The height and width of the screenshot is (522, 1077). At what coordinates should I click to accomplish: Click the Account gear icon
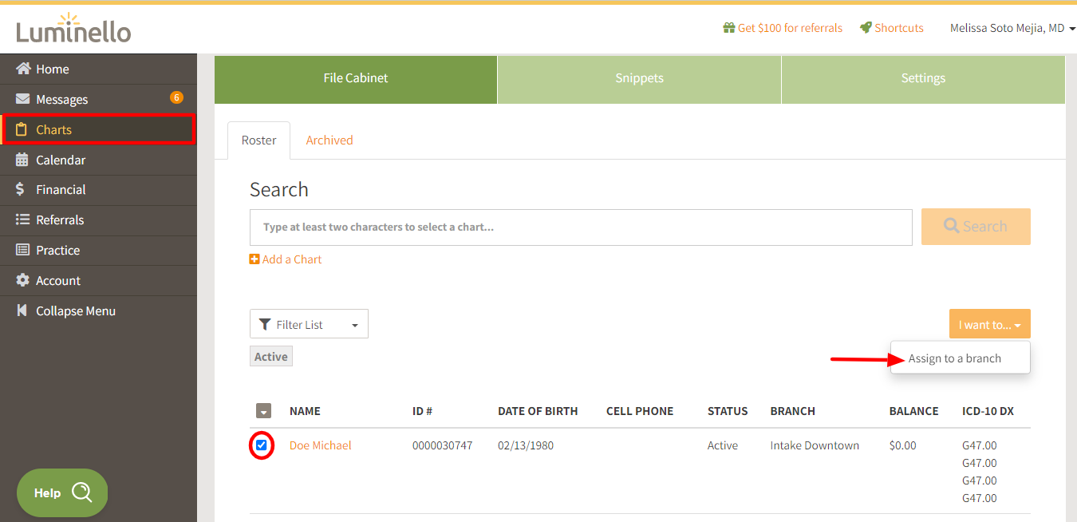22,280
